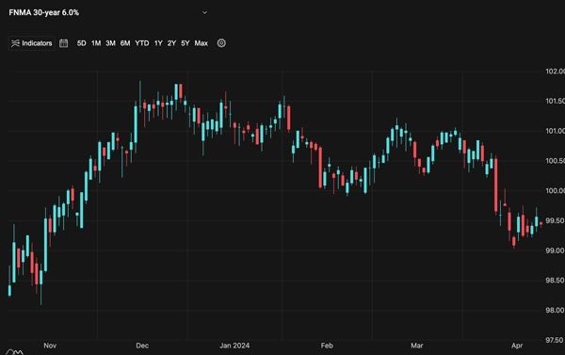Click the Indicators wave icon
This screenshot has width=565, height=355.
(15, 43)
